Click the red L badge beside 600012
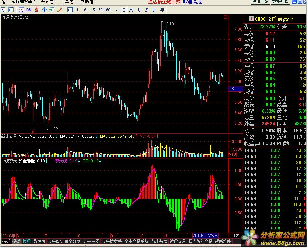308x248 pixels. [251, 19]
